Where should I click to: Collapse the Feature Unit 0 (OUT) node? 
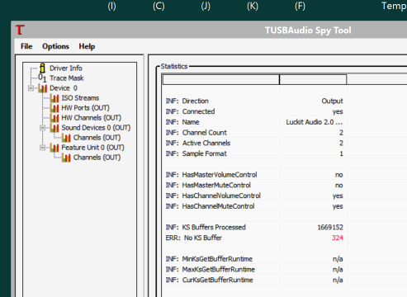(42, 148)
